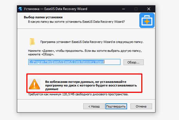This screenshot has width=179, height=120.
Task: Click the question text asking which folder to install to
Action: tap(76, 22)
